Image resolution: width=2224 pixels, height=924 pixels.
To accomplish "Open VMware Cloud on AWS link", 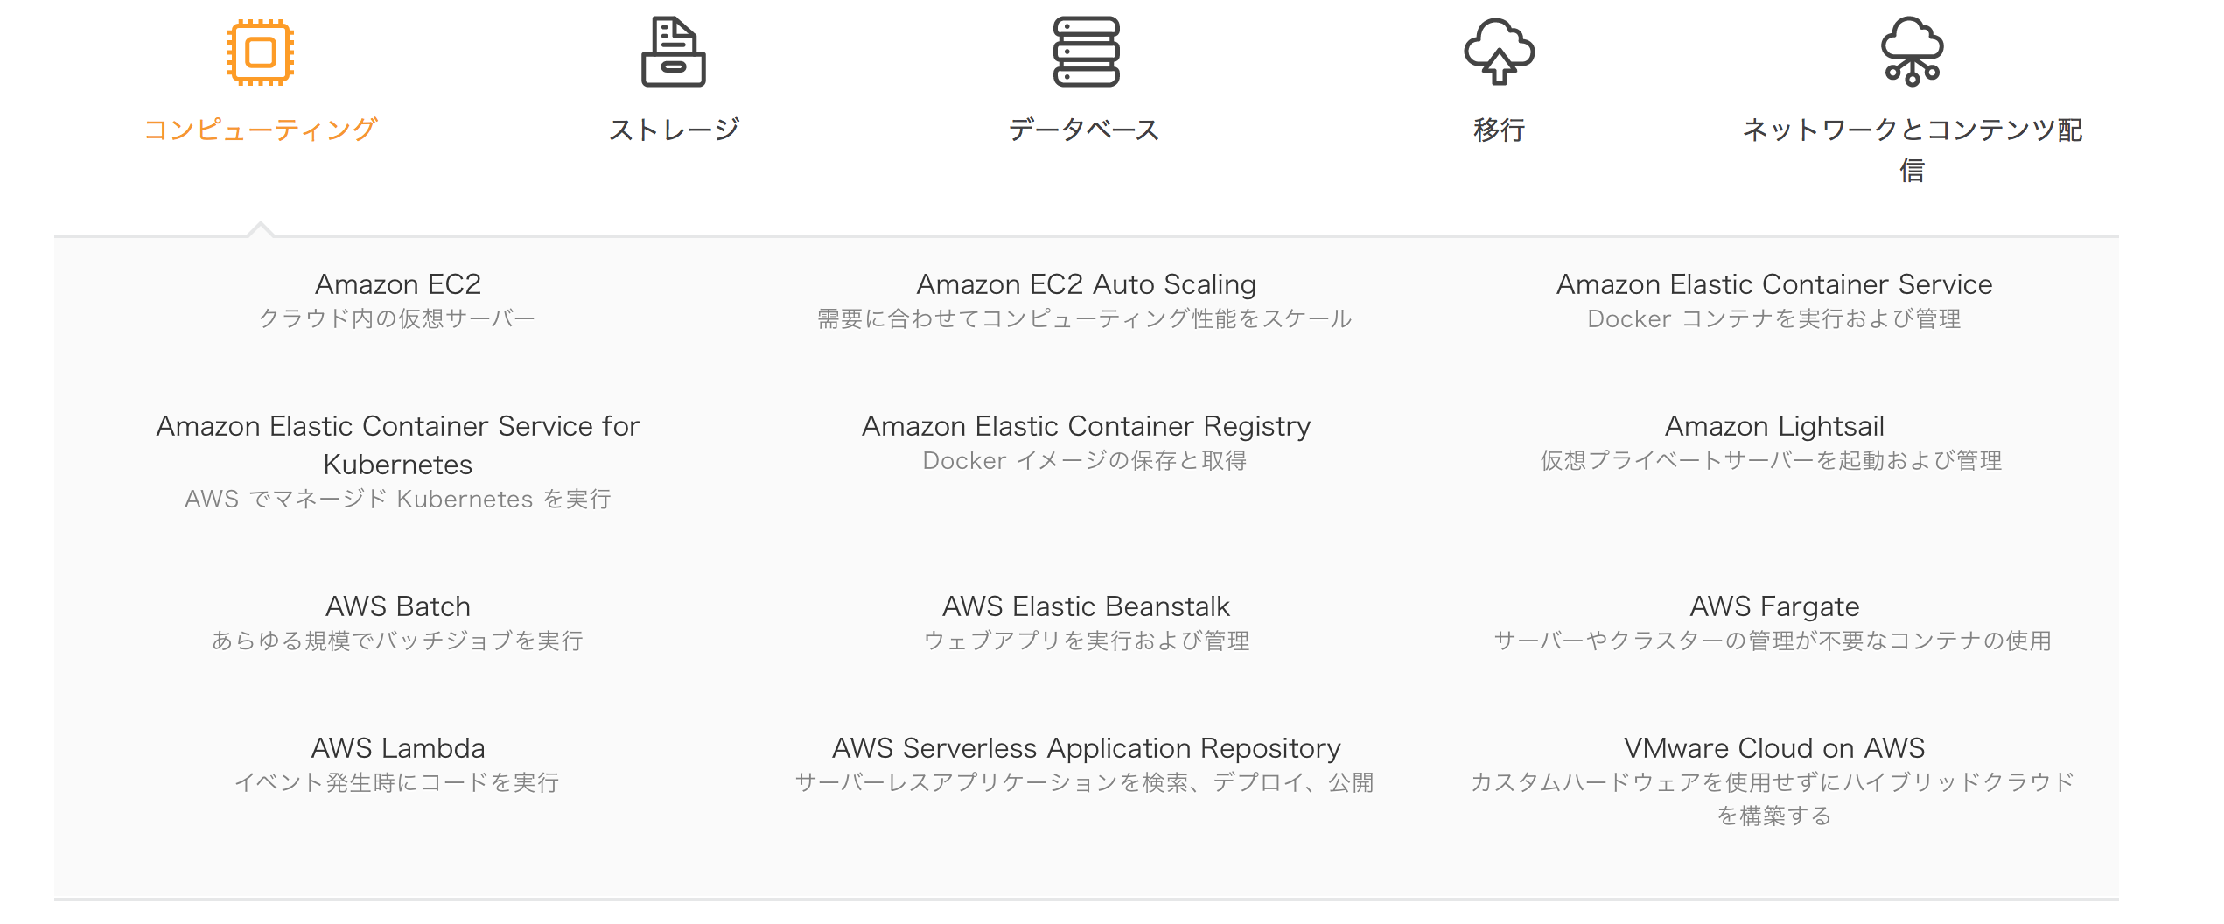I will (x=1773, y=748).
